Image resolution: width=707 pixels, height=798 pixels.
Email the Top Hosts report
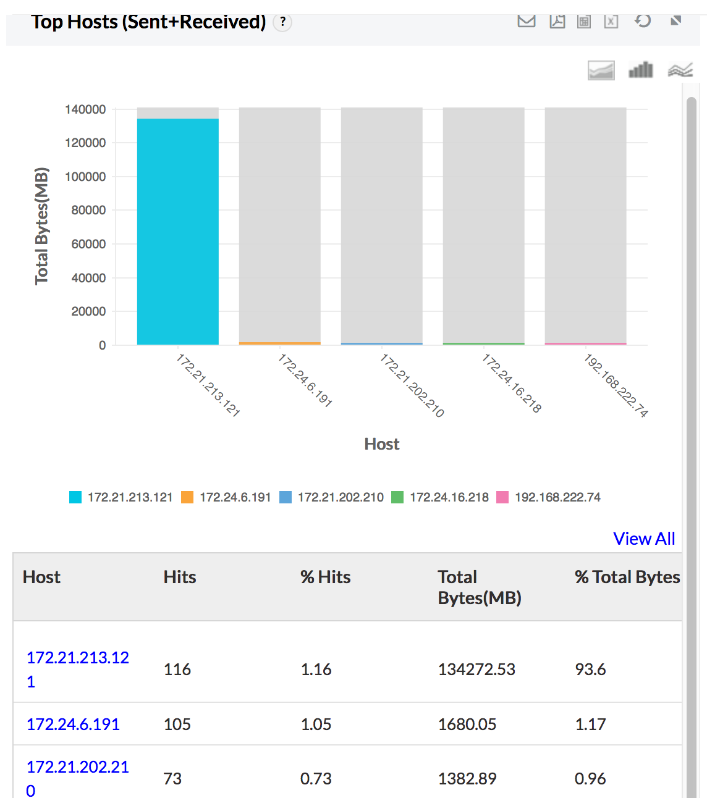coord(526,21)
